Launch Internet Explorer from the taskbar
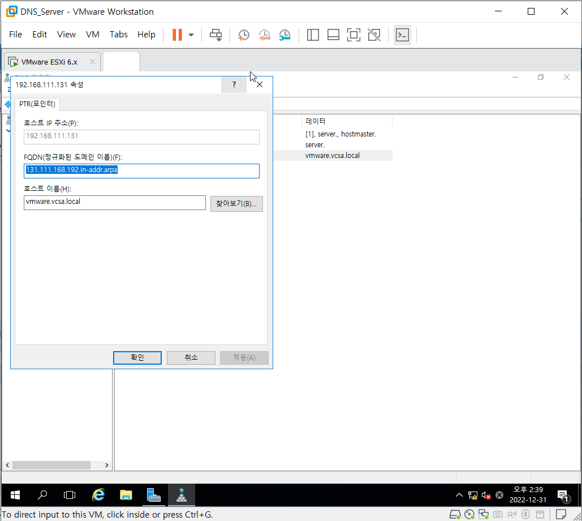The width and height of the screenshot is (582, 521). pos(98,495)
